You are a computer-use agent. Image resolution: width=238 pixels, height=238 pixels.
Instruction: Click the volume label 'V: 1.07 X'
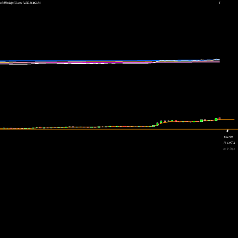tap(229, 143)
